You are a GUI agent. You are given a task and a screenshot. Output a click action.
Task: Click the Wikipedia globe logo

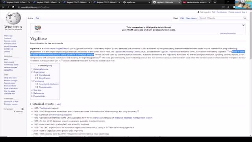point(13,18)
